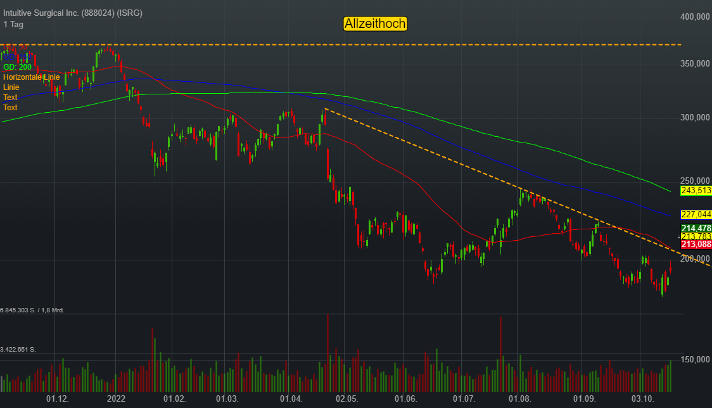Click the '3.422.651 S.' volume label
The width and height of the screenshot is (712, 408).
(x=18, y=349)
